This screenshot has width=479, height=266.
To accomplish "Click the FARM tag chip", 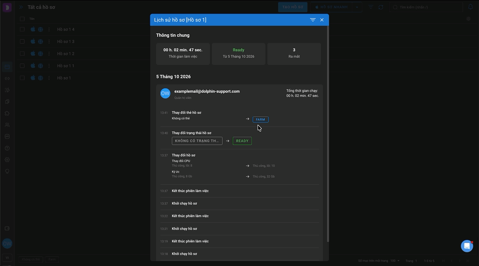I will (261, 119).
